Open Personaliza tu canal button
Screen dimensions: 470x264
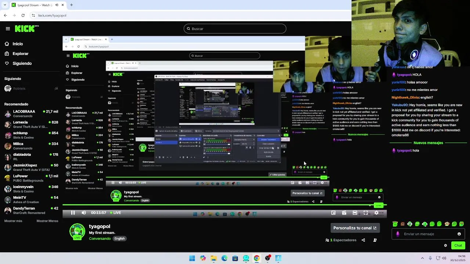355,228
